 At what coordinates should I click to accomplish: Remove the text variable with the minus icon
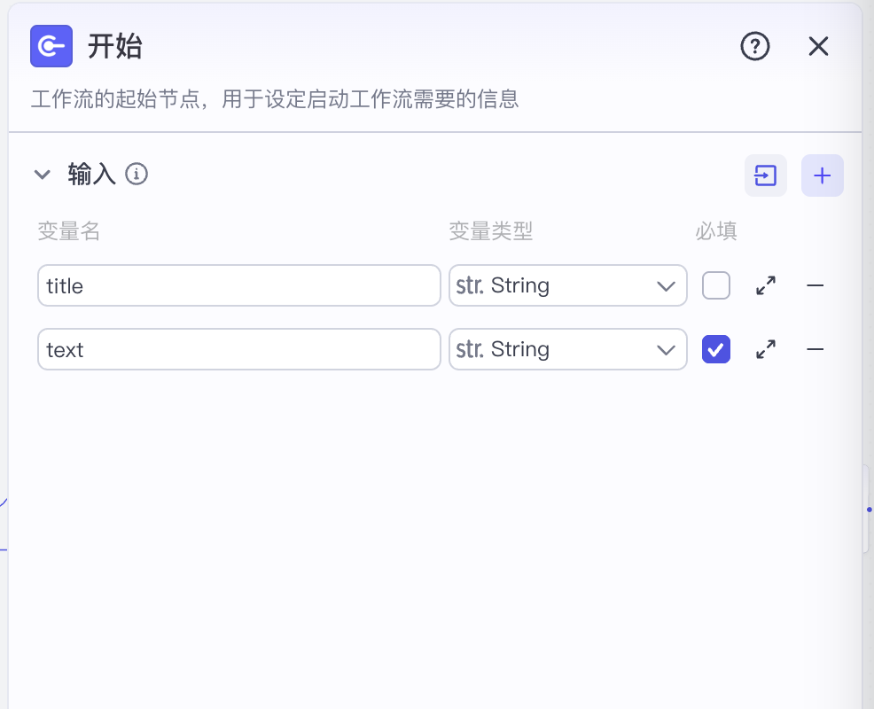(x=815, y=349)
